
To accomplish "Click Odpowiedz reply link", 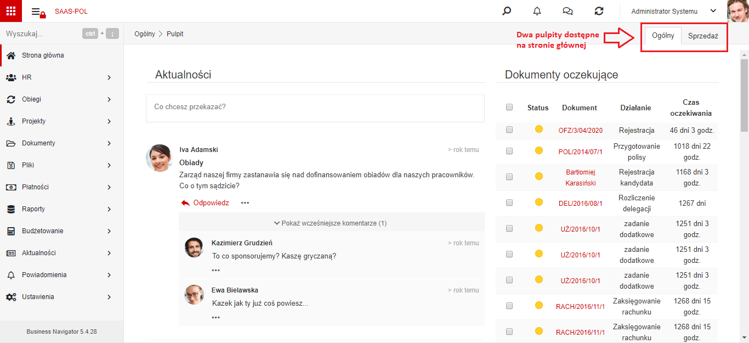I will (205, 203).
